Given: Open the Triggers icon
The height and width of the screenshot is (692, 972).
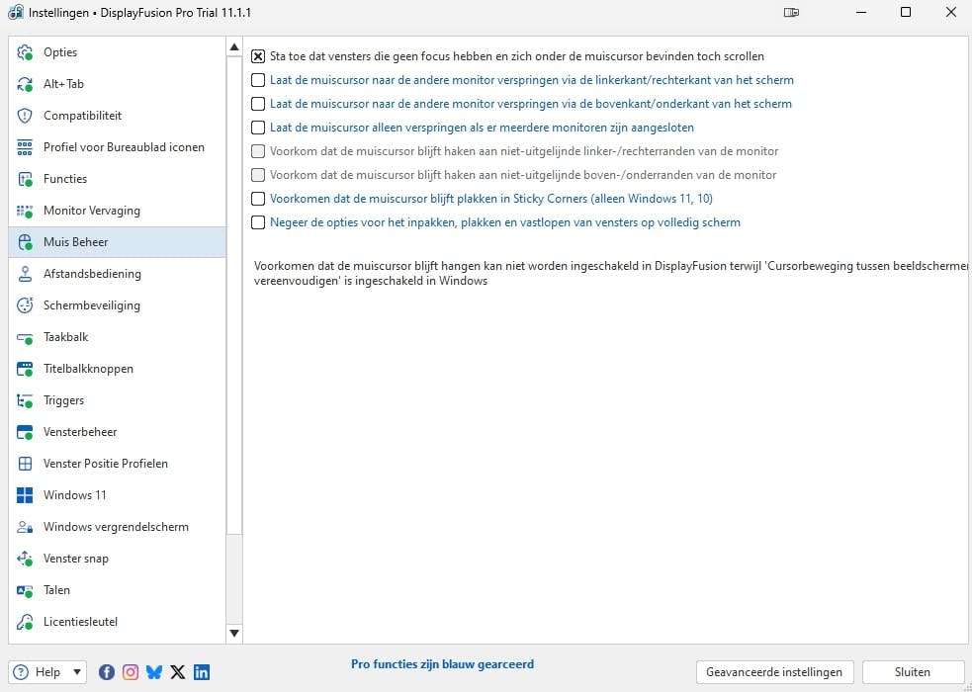Looking at the screenshot, I should click(x=25, y=400).
